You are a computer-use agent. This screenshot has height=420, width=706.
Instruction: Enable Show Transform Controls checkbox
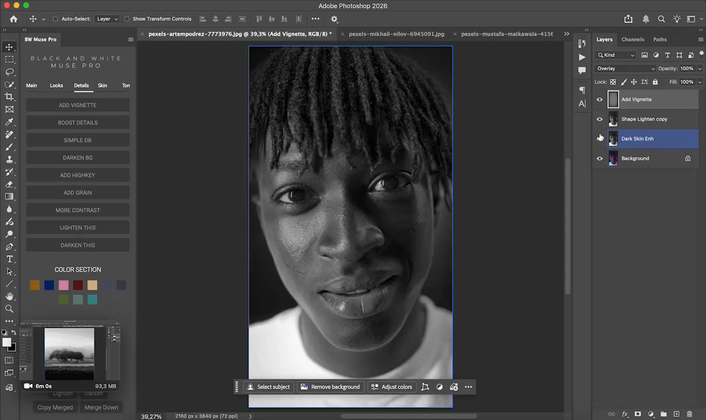coord(127,19)
